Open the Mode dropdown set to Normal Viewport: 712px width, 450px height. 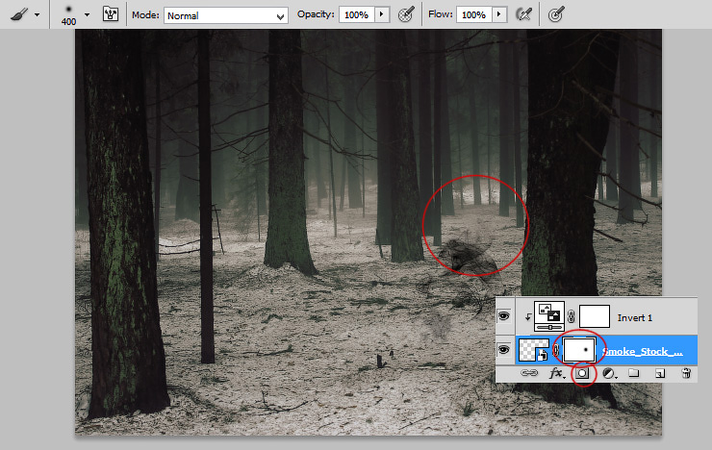226,16
